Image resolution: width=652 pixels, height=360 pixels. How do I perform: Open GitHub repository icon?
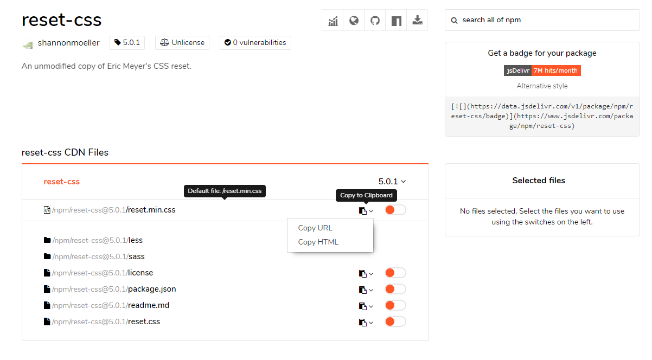coord(375,21)
